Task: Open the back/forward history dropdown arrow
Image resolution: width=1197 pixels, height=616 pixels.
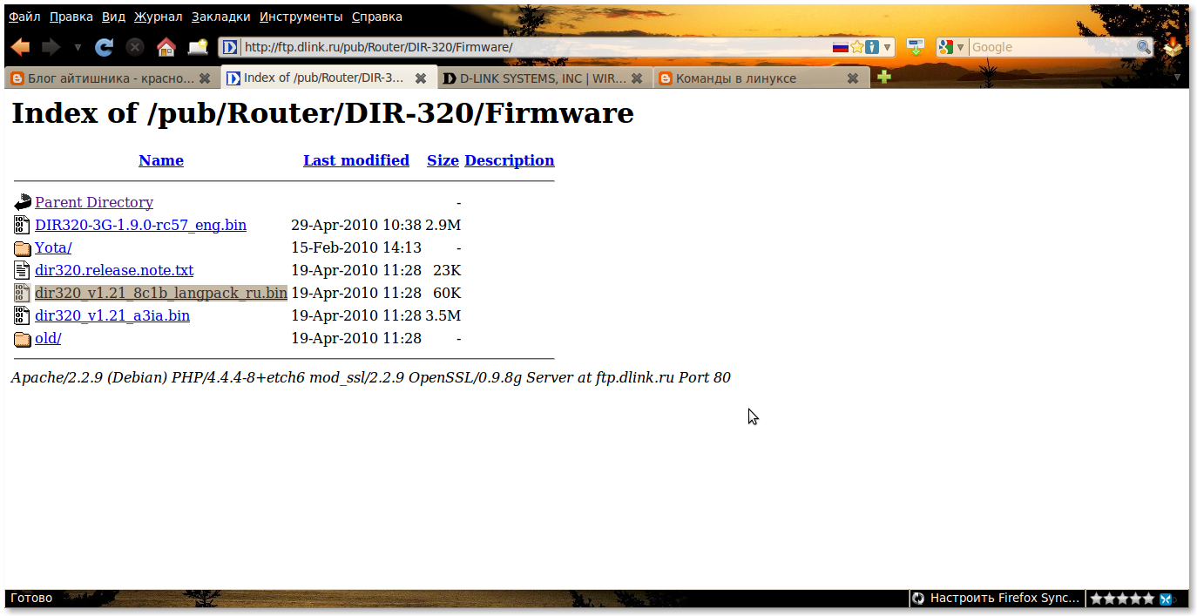Action: [78, 47]
